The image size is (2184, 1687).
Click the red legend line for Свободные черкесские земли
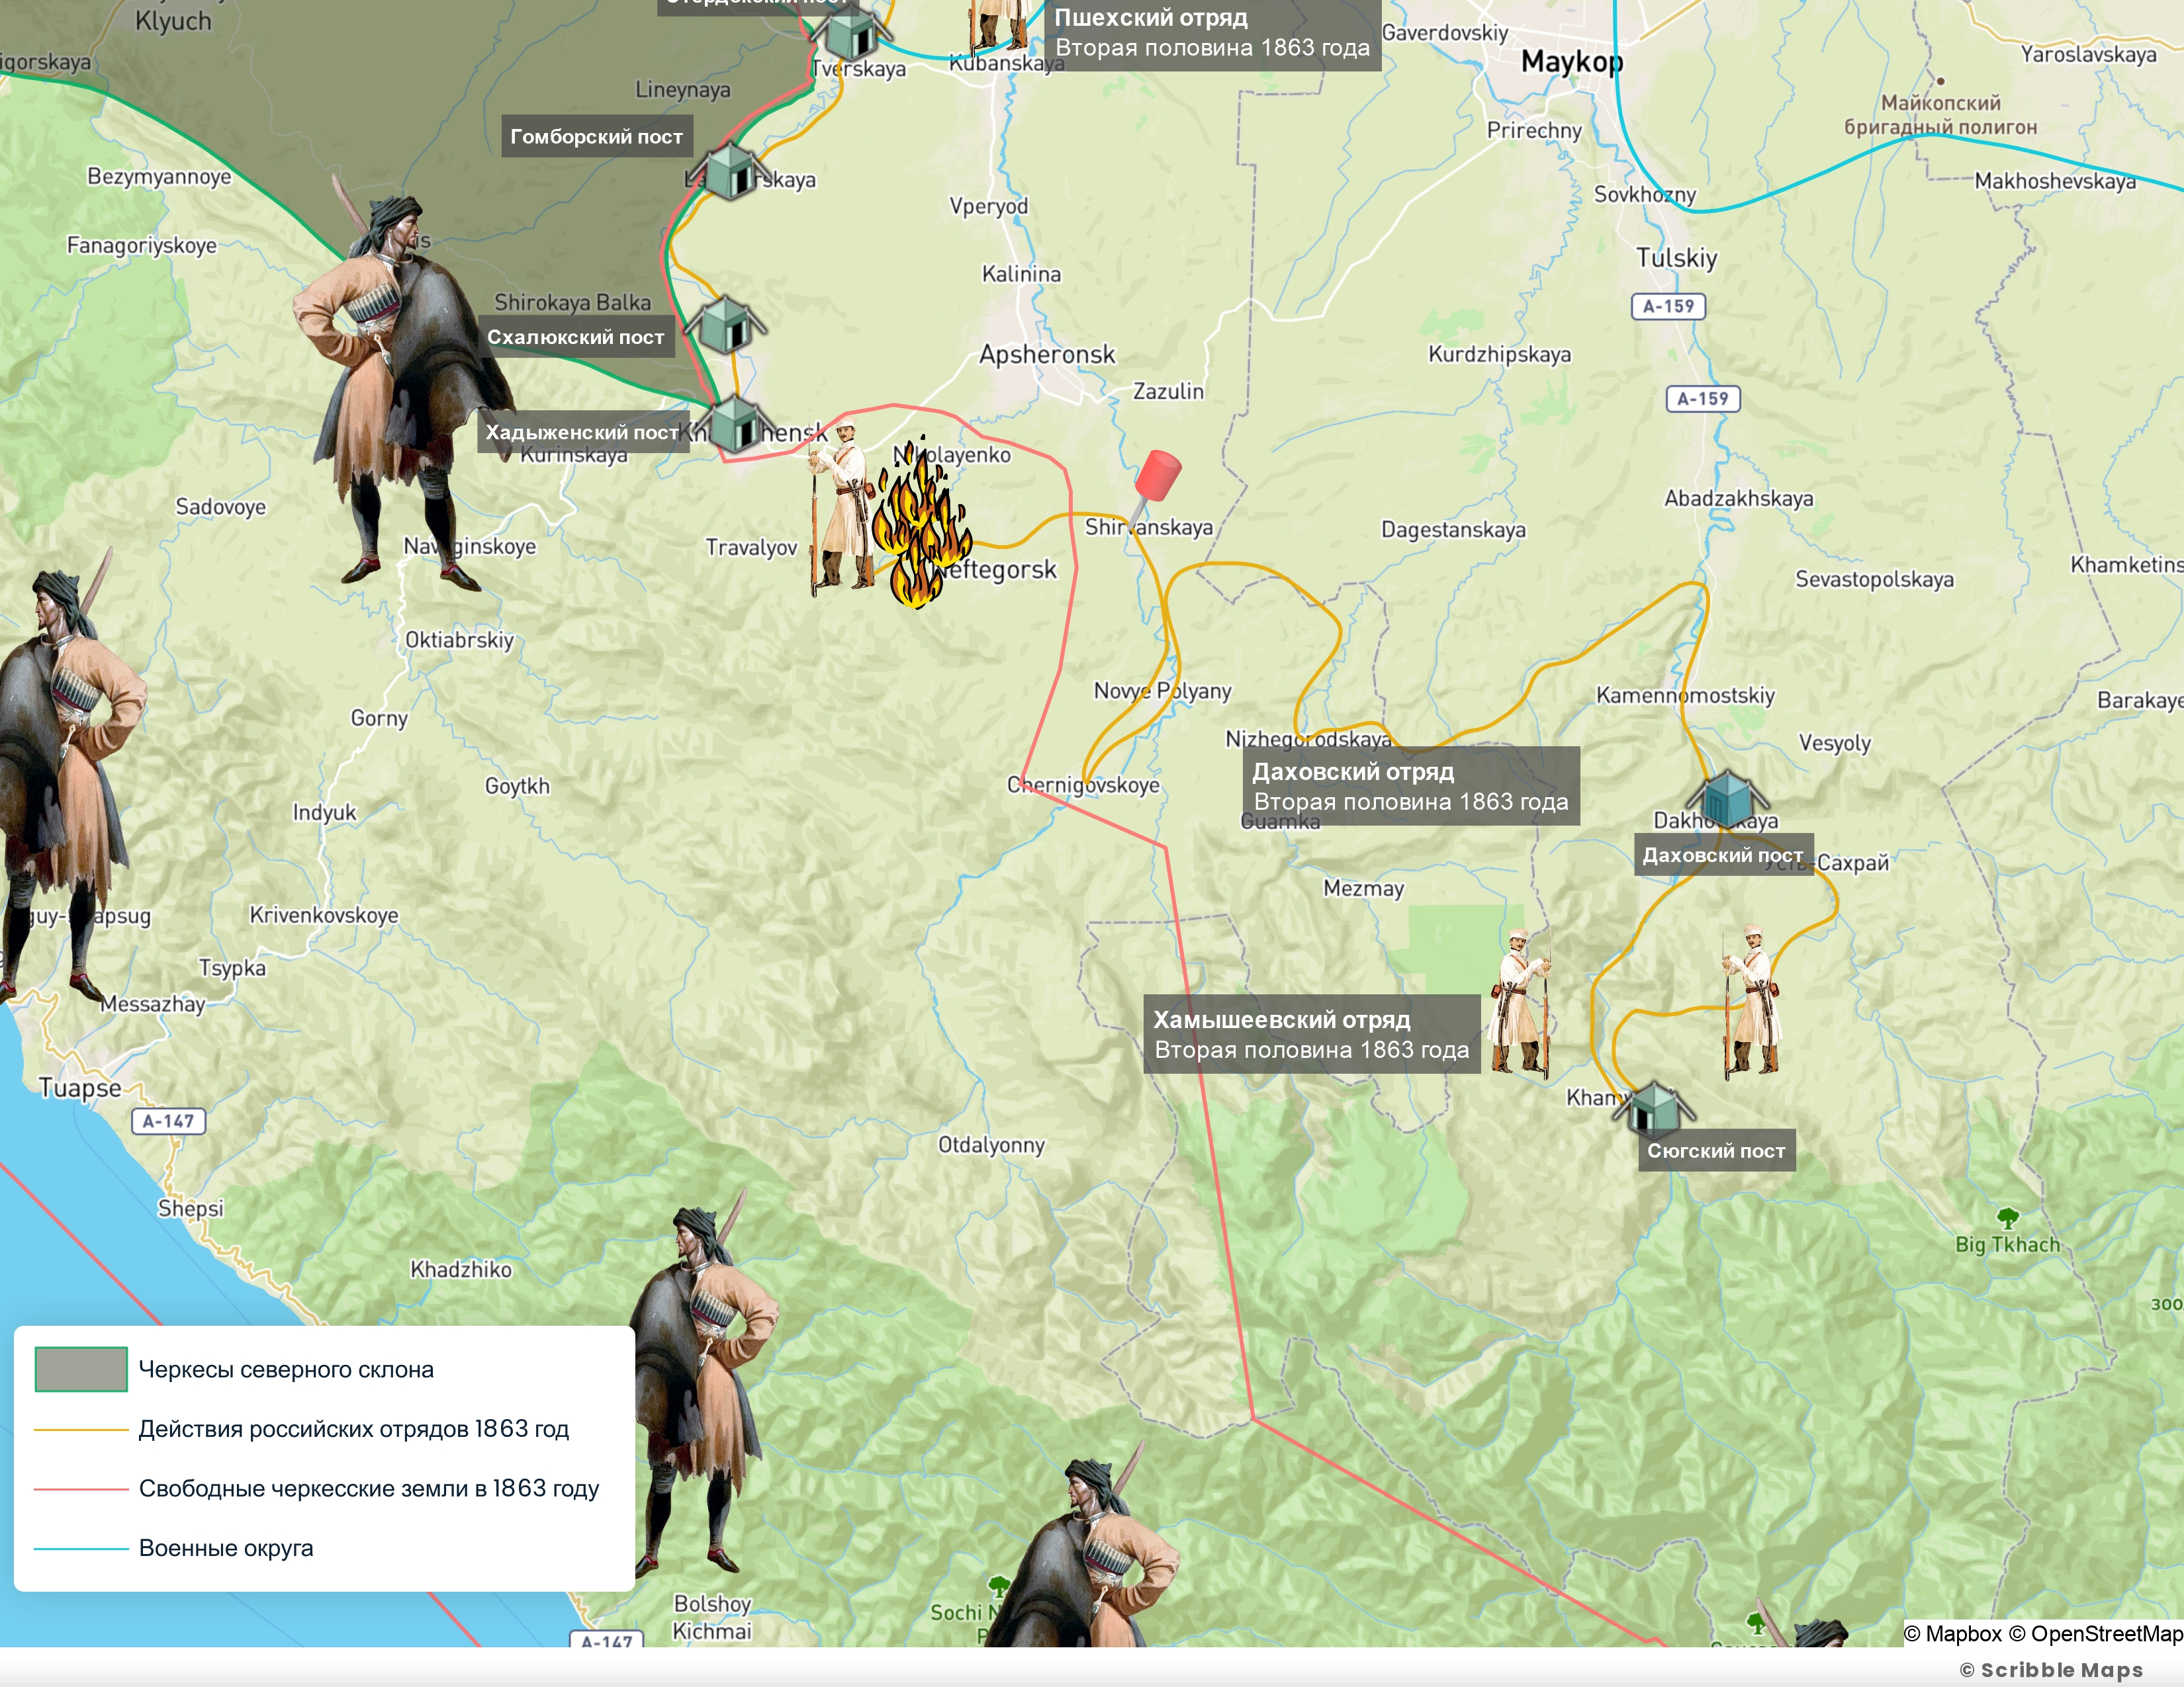click(x=81, y=1489)
